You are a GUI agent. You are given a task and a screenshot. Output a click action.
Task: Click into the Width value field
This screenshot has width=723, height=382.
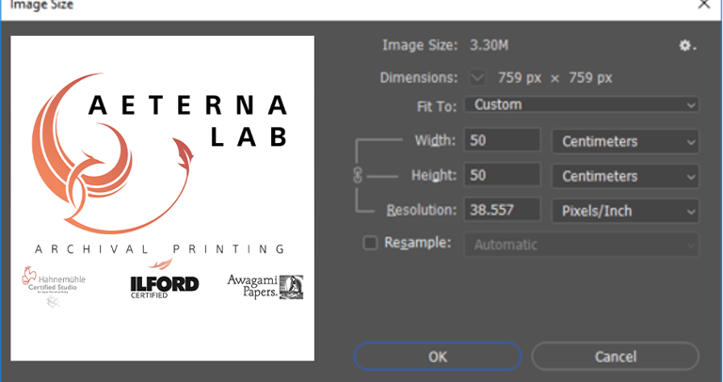coord(502,140)
